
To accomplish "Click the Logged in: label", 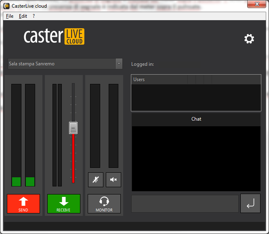I will (x=143, y=64).
